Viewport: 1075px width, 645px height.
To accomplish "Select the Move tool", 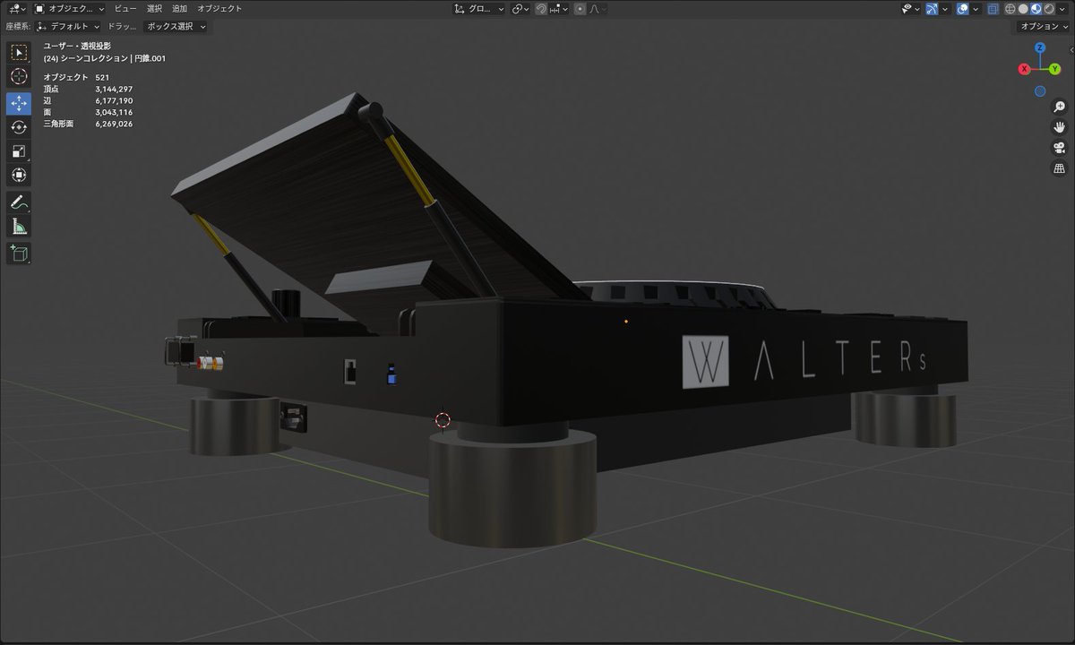I will pos(19,104).
